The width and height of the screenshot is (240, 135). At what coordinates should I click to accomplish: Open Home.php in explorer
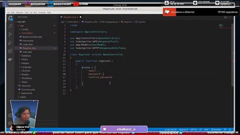(28, 41)
